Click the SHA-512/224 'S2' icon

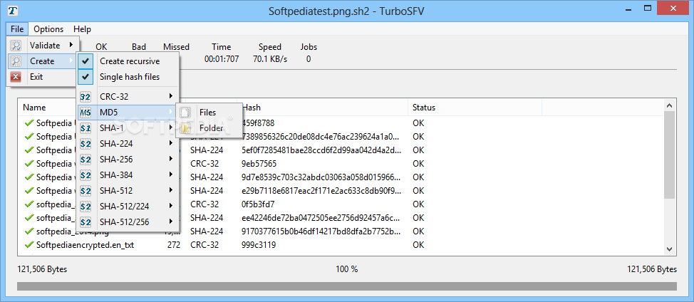86,207
